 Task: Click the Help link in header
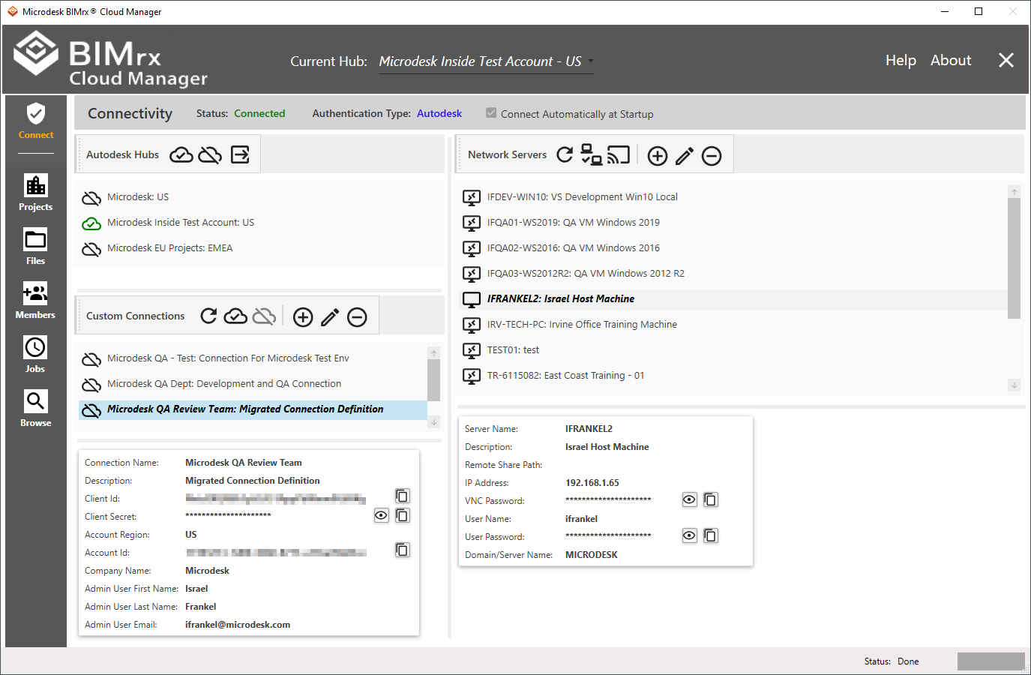(x=901, y=61)
